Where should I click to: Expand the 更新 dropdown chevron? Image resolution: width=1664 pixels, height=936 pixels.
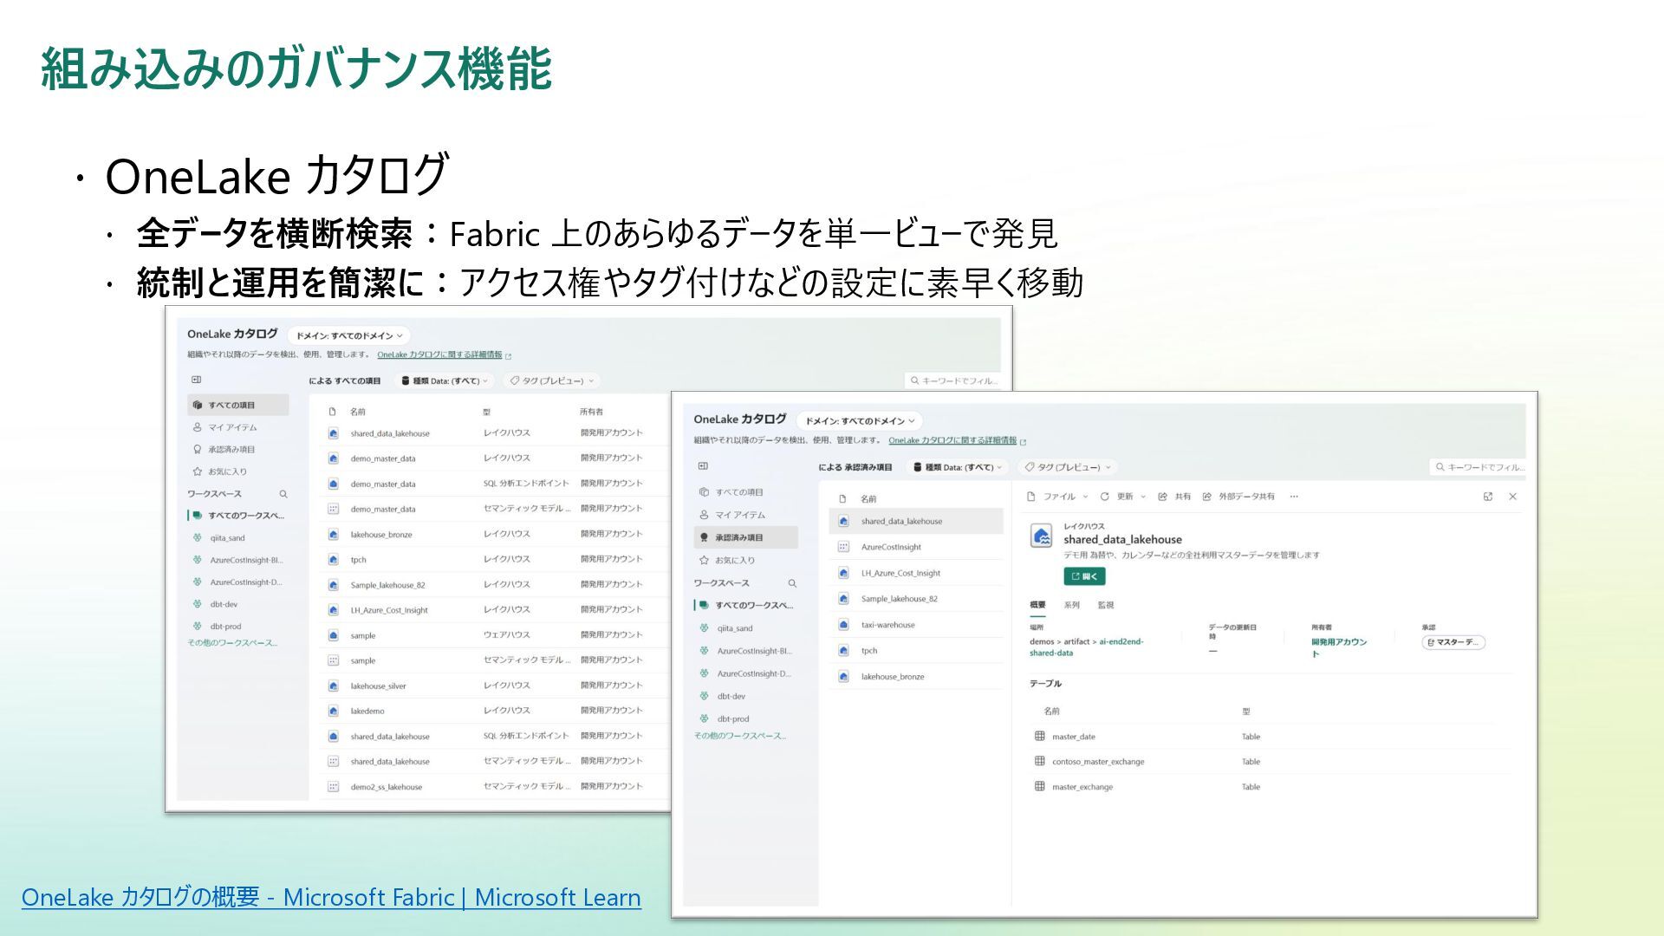pyautogui.click(x=1143, y=497)
